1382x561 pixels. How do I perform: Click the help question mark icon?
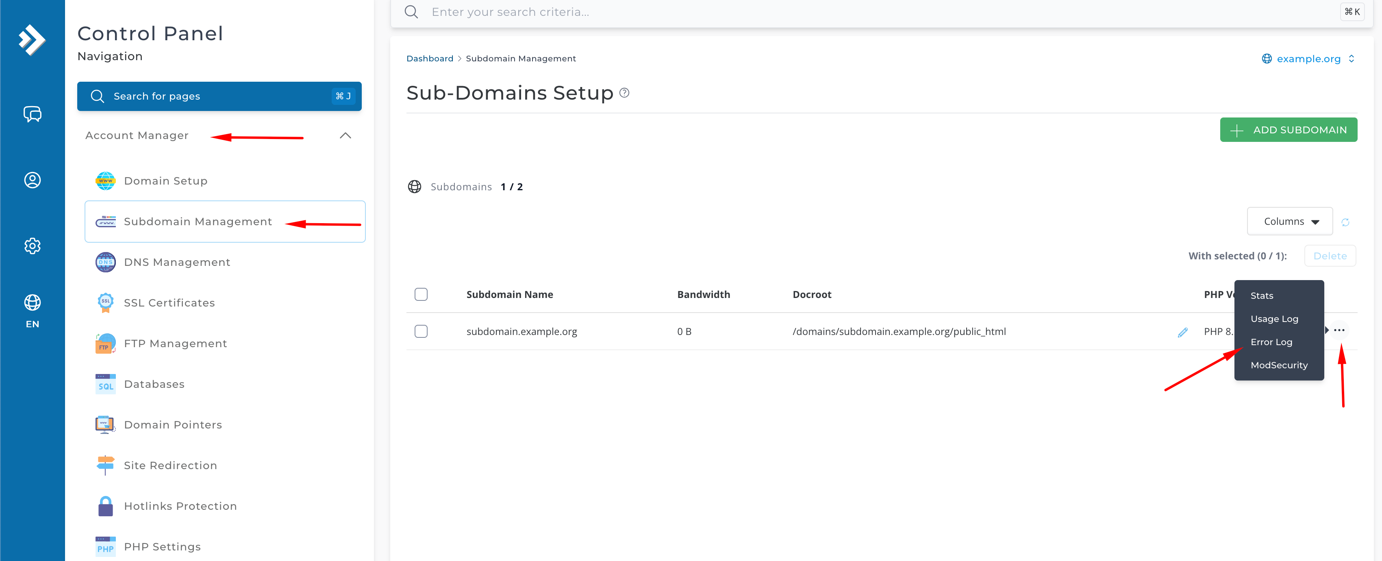(x=624, y=93)
